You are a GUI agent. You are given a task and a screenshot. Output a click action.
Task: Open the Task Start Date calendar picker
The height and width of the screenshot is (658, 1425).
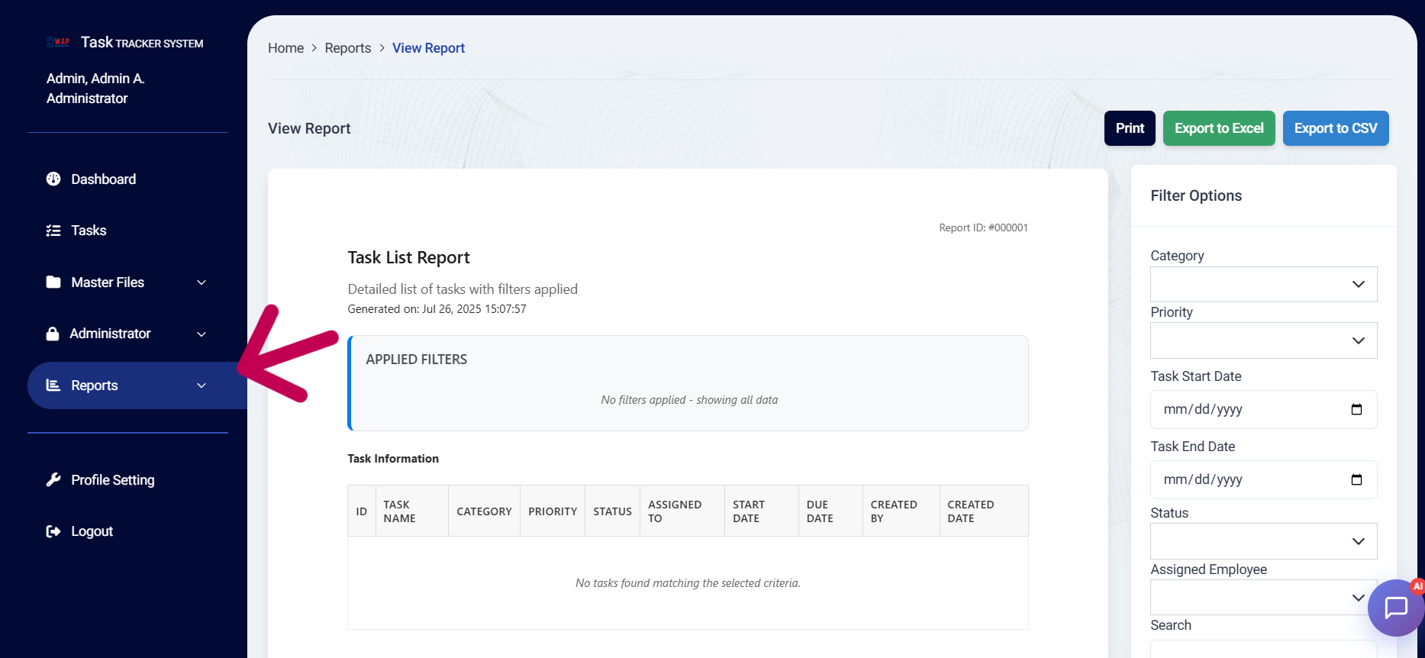coord(1356,410)
